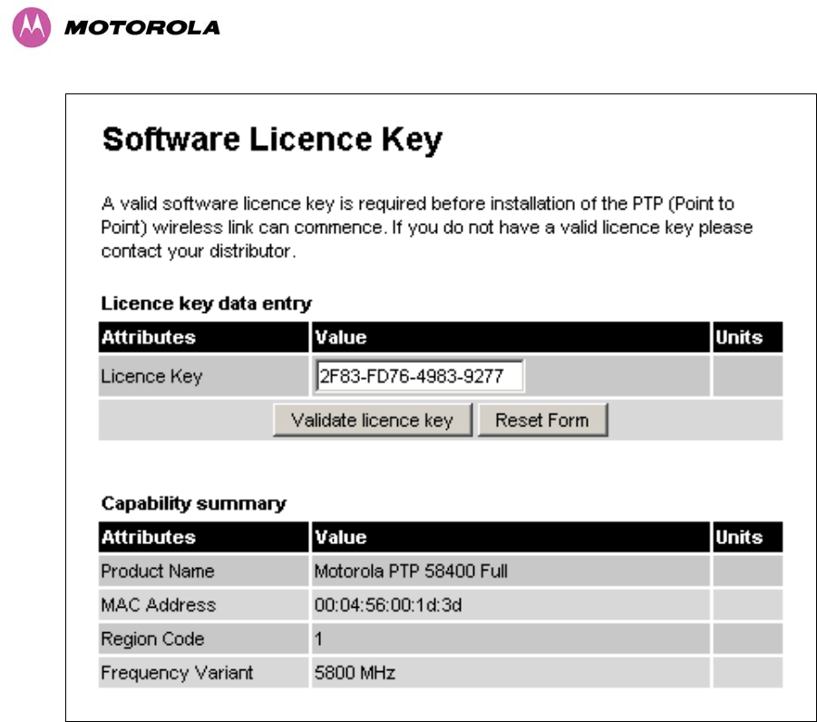Click the Product Name attribute label

(x=158, y=571)
